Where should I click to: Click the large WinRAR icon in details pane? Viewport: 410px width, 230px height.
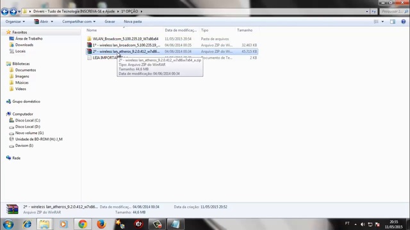point(12,210)
